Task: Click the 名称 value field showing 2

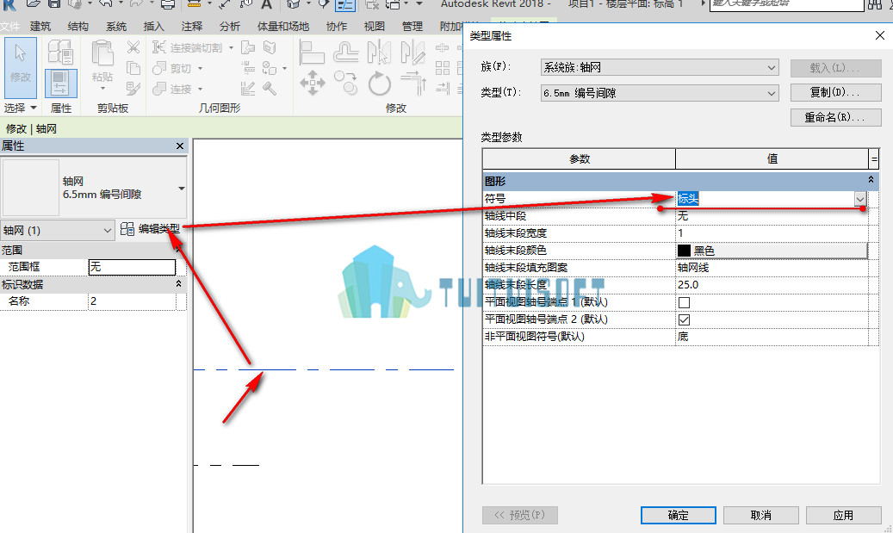Action: (132, 301)
